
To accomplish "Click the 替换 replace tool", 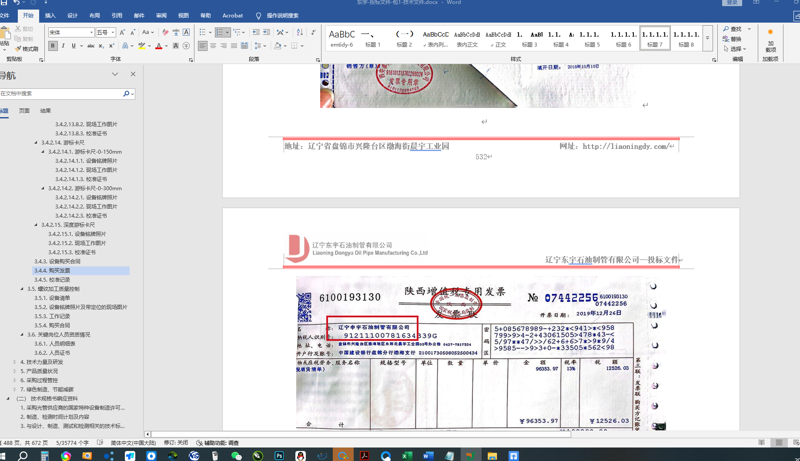I will click(x=732, y=39).
